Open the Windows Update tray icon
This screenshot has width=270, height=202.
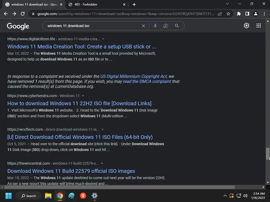232,196
